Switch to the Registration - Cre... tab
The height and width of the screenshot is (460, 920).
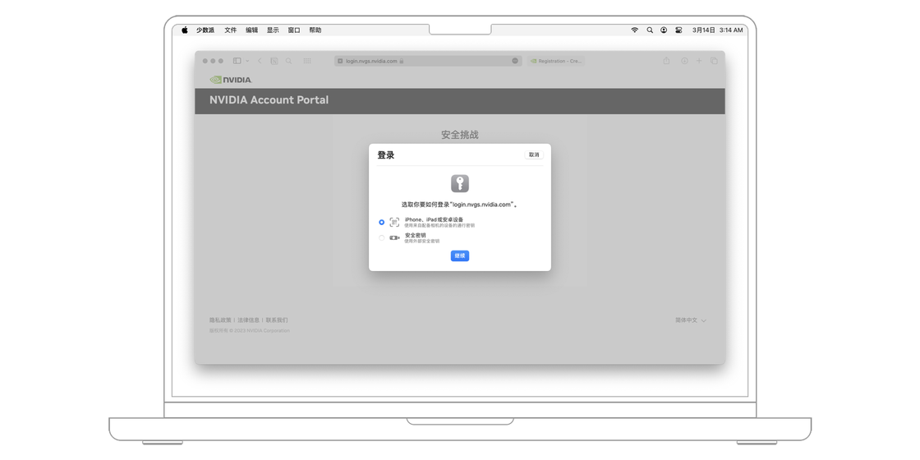[555, 61]
